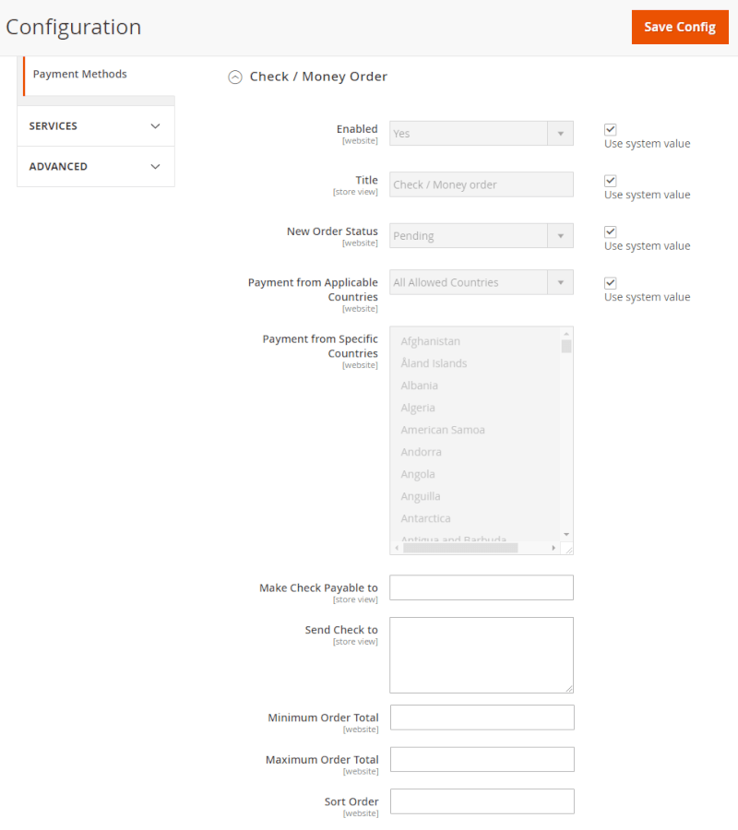Click the countries list vertical scrollbar
The width and height of the screenshot is (738, 830).
click(566, 415)
